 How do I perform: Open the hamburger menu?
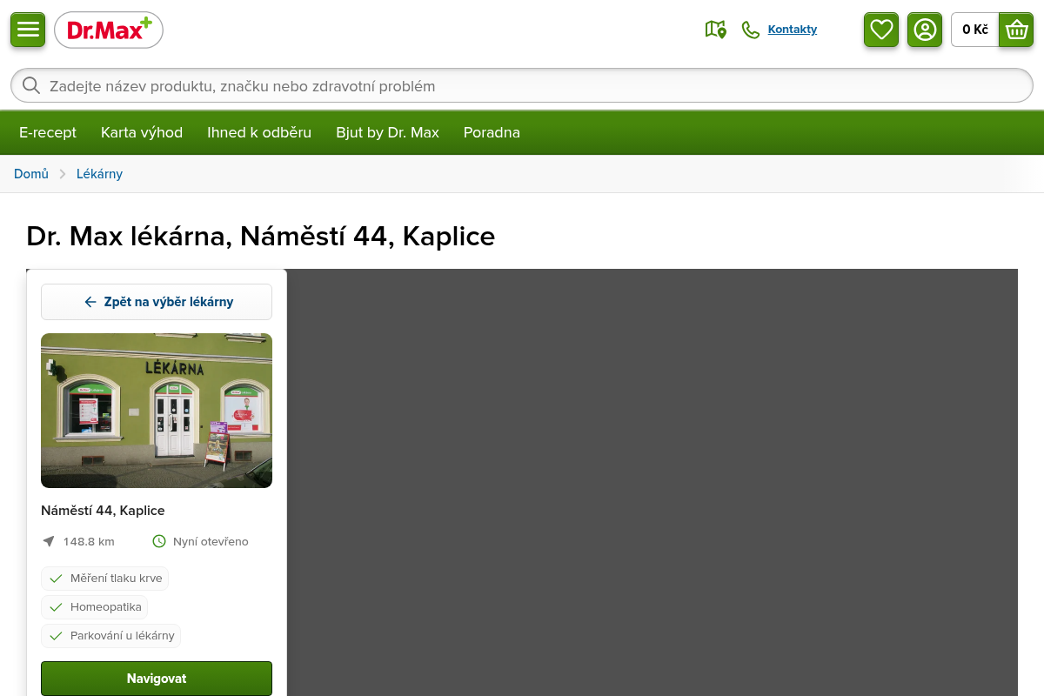(28, 30)
